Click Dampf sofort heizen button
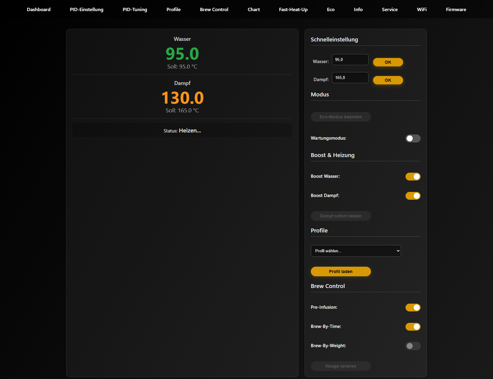The width and height of the screenshot is (493, 379). pyautogui.click(x=341, y=216)
